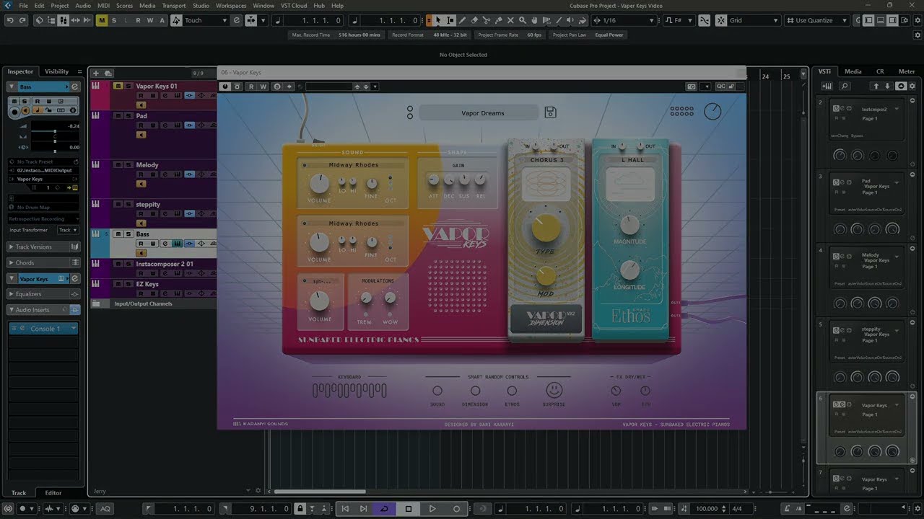This screenshot has width=924, height=519.
Task: Toggle global Mute M state button
Action: click(102, 20)
